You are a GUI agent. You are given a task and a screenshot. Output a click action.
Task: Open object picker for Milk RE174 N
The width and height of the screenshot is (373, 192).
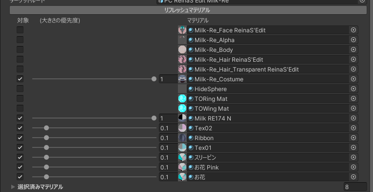[353, 118]
